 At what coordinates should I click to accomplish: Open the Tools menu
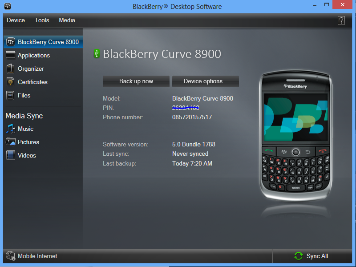[42, 20]
